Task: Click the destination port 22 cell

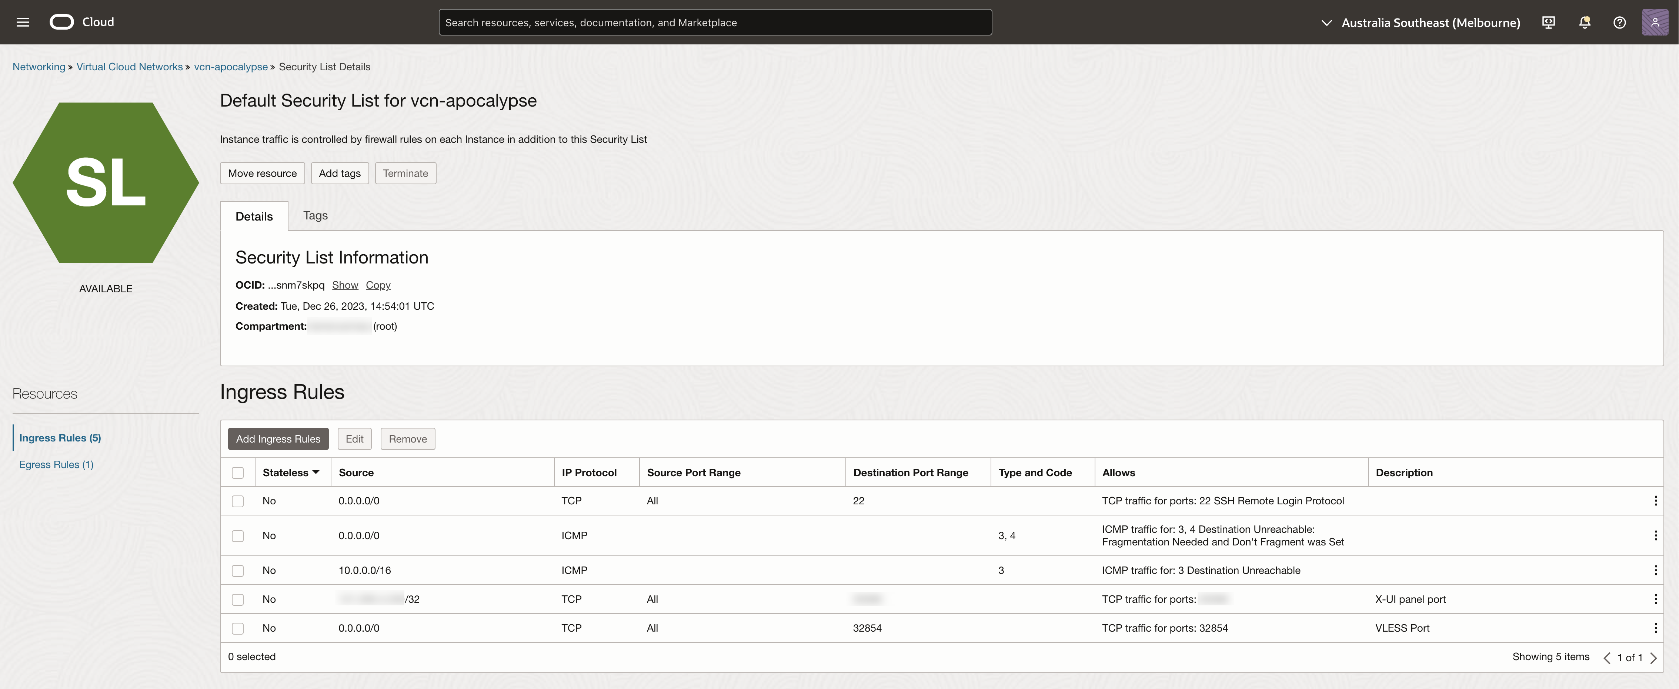Action: (858, 501)
